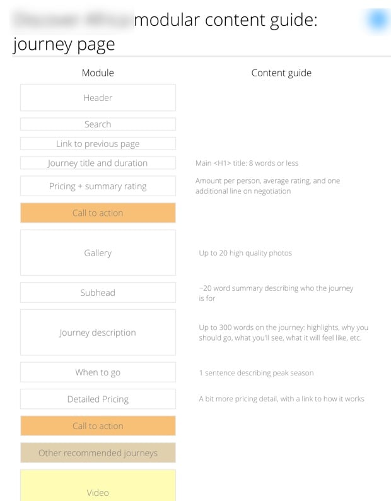Click the Search module box
The height and width of the screenshot is (501, 391).
98,124
